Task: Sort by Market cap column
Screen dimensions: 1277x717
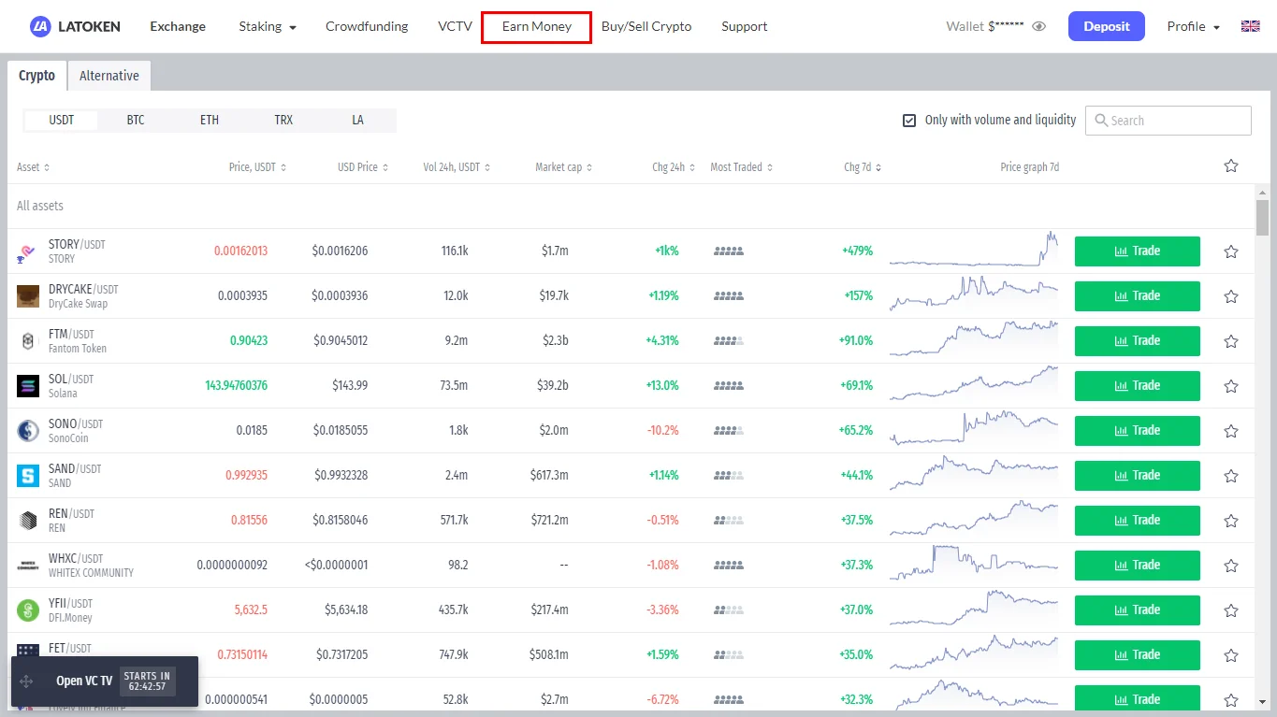Action: pos(563,167)
